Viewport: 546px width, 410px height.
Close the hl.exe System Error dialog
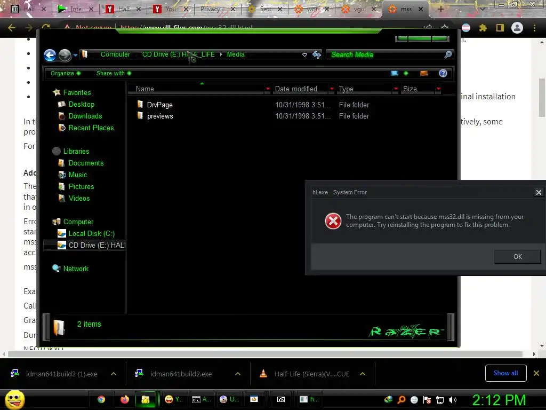coord(539,192)
